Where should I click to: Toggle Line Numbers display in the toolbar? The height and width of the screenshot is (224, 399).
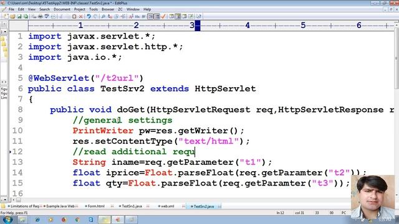pos(157,17)
